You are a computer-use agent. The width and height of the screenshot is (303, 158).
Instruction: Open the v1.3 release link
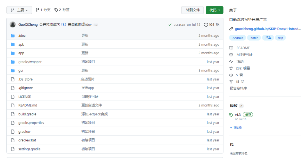(x=238, y=115)
